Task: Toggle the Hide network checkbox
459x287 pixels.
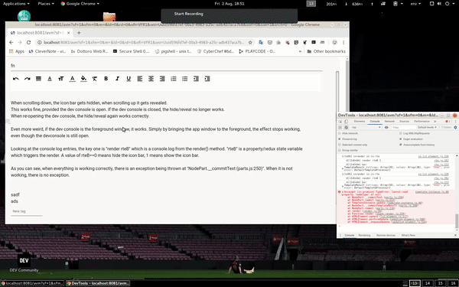Action: pos(340,133)
